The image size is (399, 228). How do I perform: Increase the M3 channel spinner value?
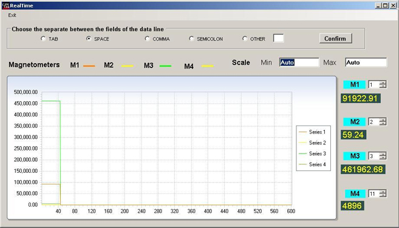click(383, 154)
